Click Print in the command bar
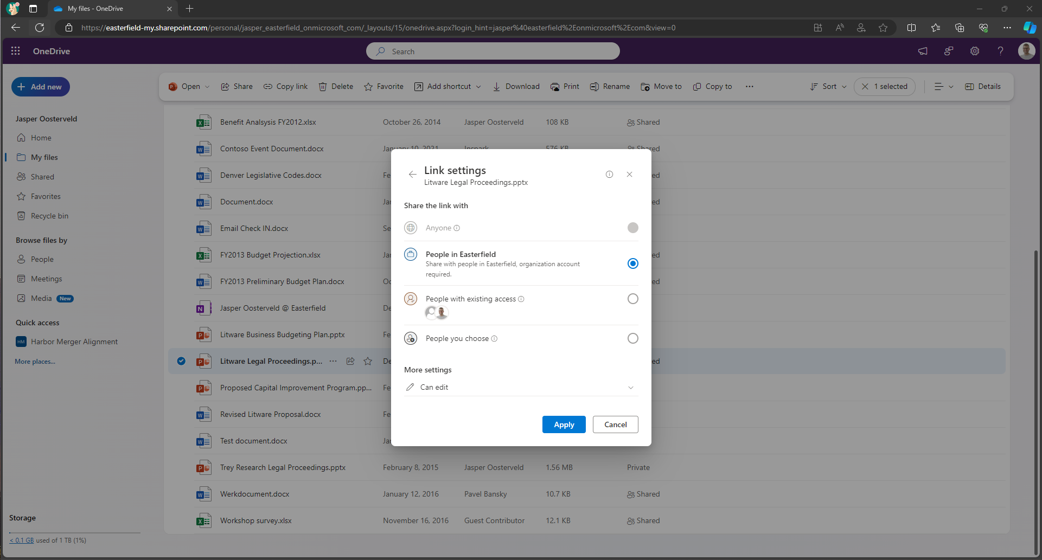This screenshot has width=1042, height=560. coord(565,86)
